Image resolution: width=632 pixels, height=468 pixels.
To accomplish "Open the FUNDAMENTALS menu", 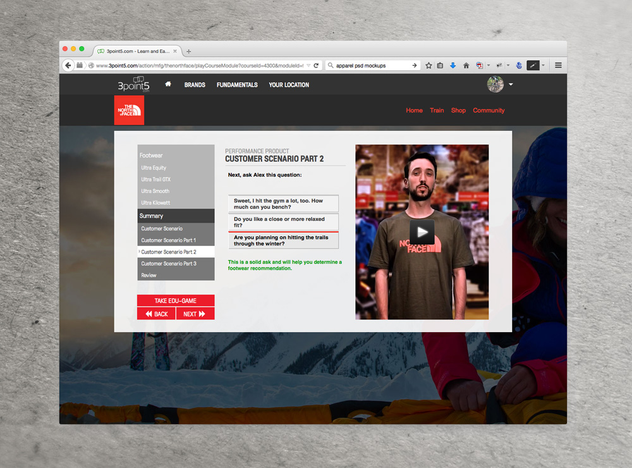I will click(x=237, y=85).
